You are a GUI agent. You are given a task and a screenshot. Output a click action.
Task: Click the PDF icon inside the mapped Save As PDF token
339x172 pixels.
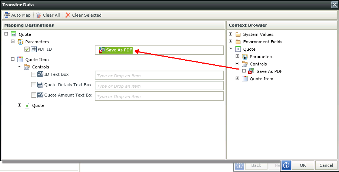(102, 50)
